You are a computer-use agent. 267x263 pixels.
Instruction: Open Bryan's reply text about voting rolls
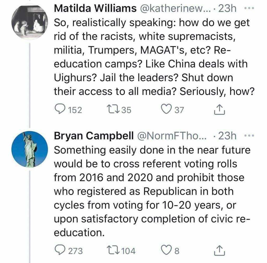pyautogui.click(x=152, y=191)
